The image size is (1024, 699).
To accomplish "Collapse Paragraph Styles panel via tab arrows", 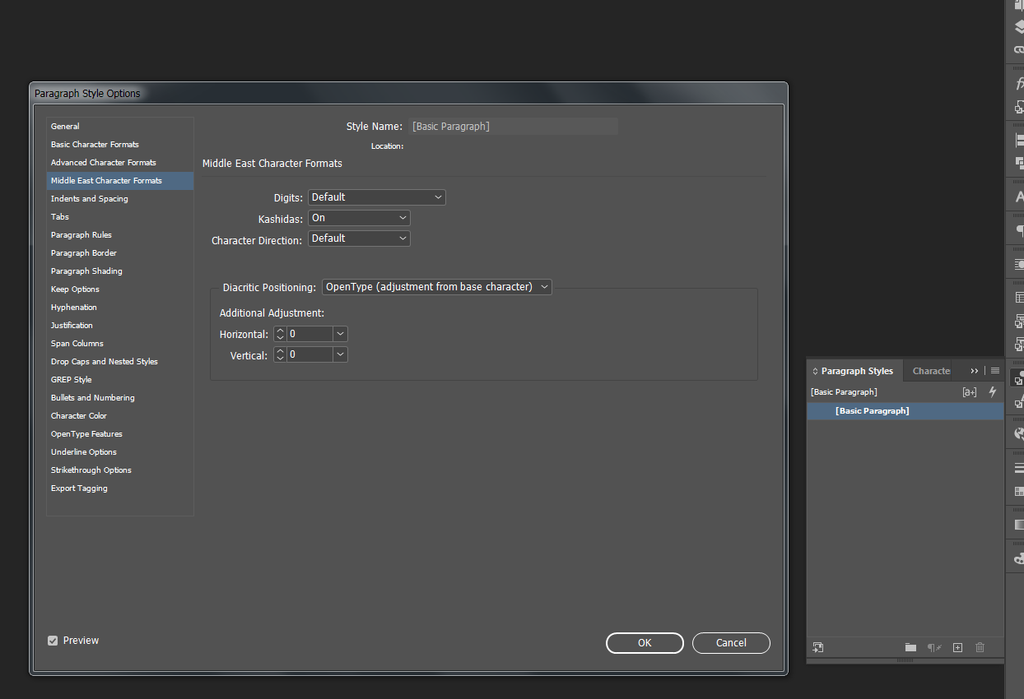I will [x=815, y=372].
